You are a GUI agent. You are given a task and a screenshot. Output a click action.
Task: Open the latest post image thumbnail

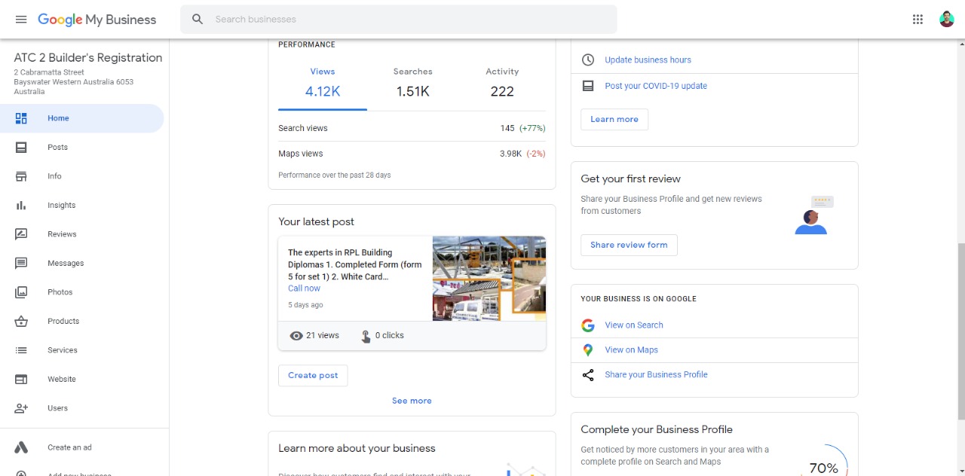click(489, 279)
